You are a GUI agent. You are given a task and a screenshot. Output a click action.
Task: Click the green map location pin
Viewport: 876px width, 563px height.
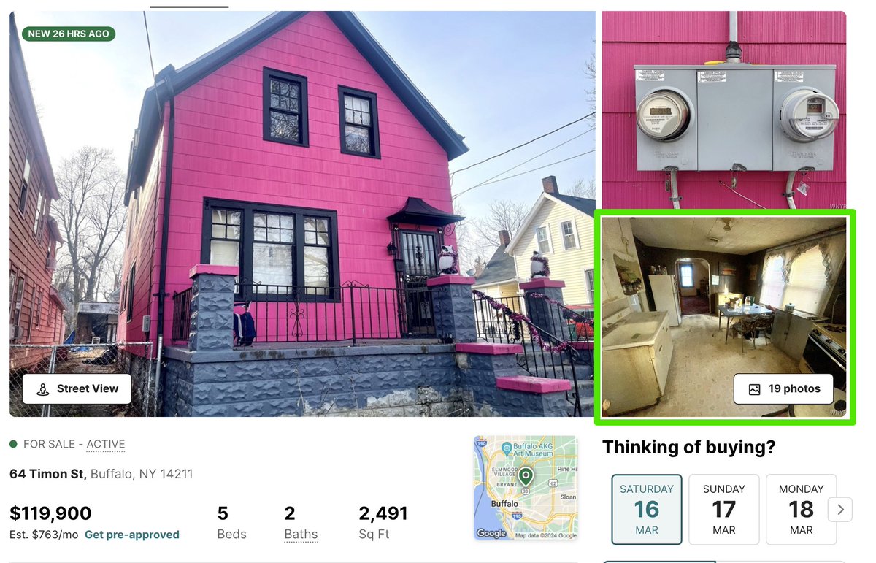(x=526, y=477)
